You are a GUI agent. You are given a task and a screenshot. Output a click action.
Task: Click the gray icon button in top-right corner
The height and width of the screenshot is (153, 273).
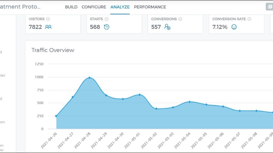point(269,7)
